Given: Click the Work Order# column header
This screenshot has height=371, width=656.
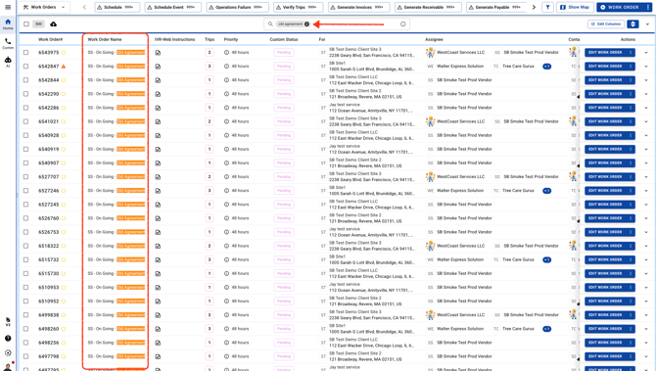Looking at the screenshot, I should point(51,39).
